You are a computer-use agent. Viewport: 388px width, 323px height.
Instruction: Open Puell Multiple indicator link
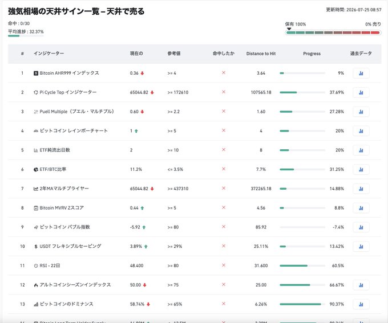(77, 112)
